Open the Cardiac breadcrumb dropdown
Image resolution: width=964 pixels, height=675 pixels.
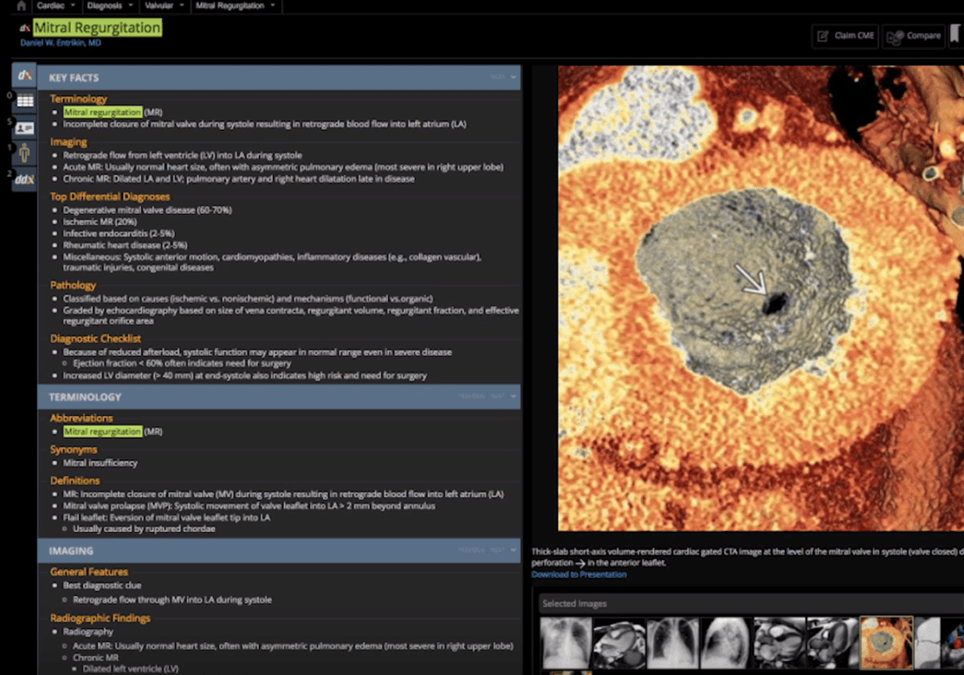[x=56, y=6]
